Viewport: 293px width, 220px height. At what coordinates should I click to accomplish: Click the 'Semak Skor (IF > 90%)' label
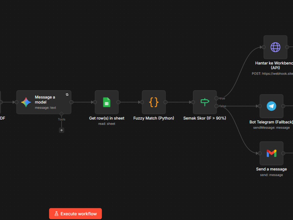205,118
